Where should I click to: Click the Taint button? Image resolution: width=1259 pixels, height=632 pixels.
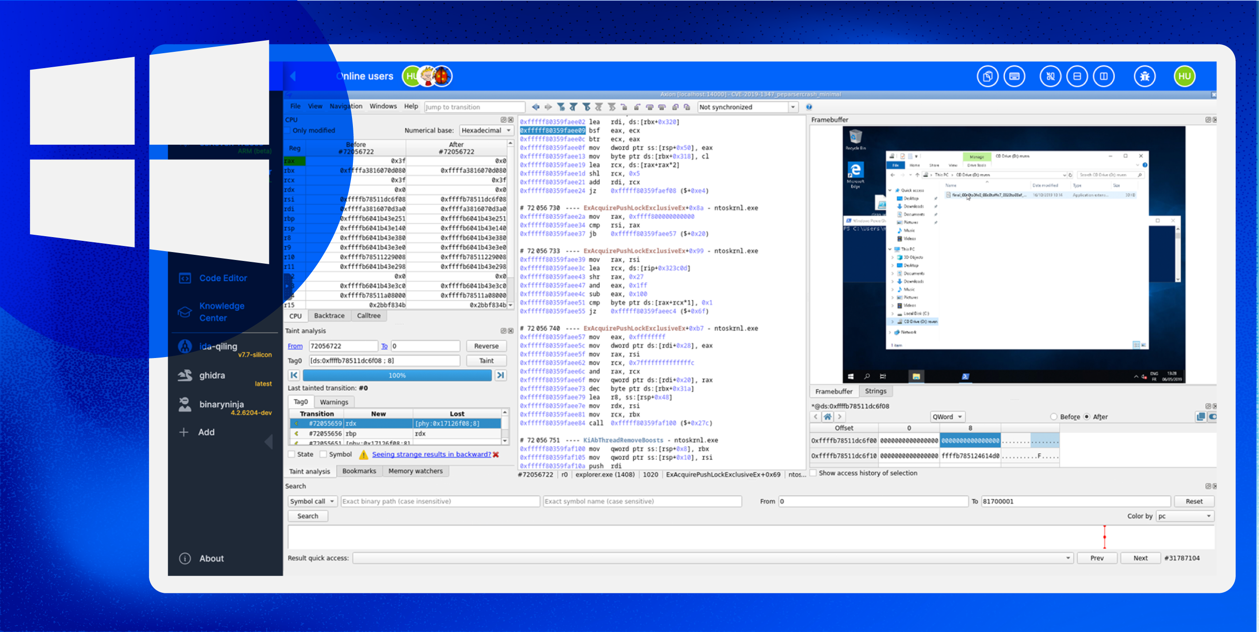(486, 361)
